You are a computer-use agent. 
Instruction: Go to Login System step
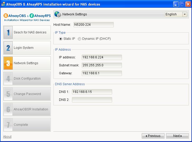tap(27, 48)
